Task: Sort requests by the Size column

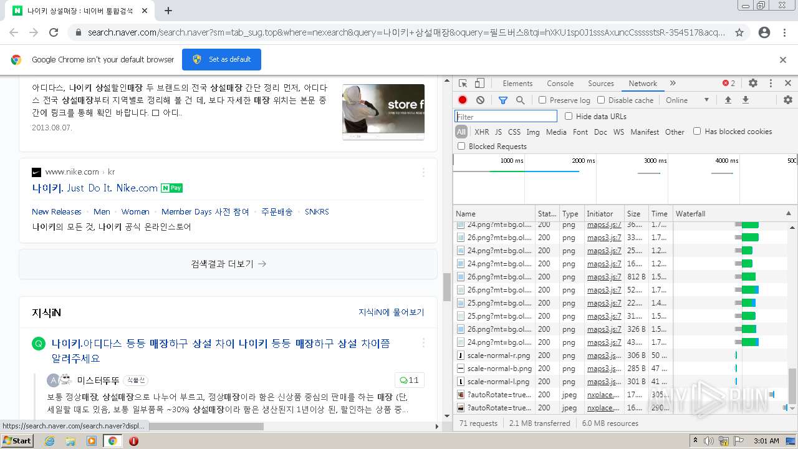Action: 635,213
